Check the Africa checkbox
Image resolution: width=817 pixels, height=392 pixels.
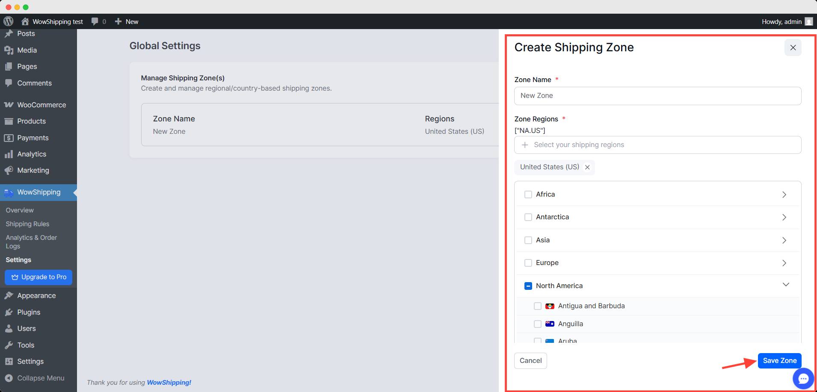pos(528,195)
